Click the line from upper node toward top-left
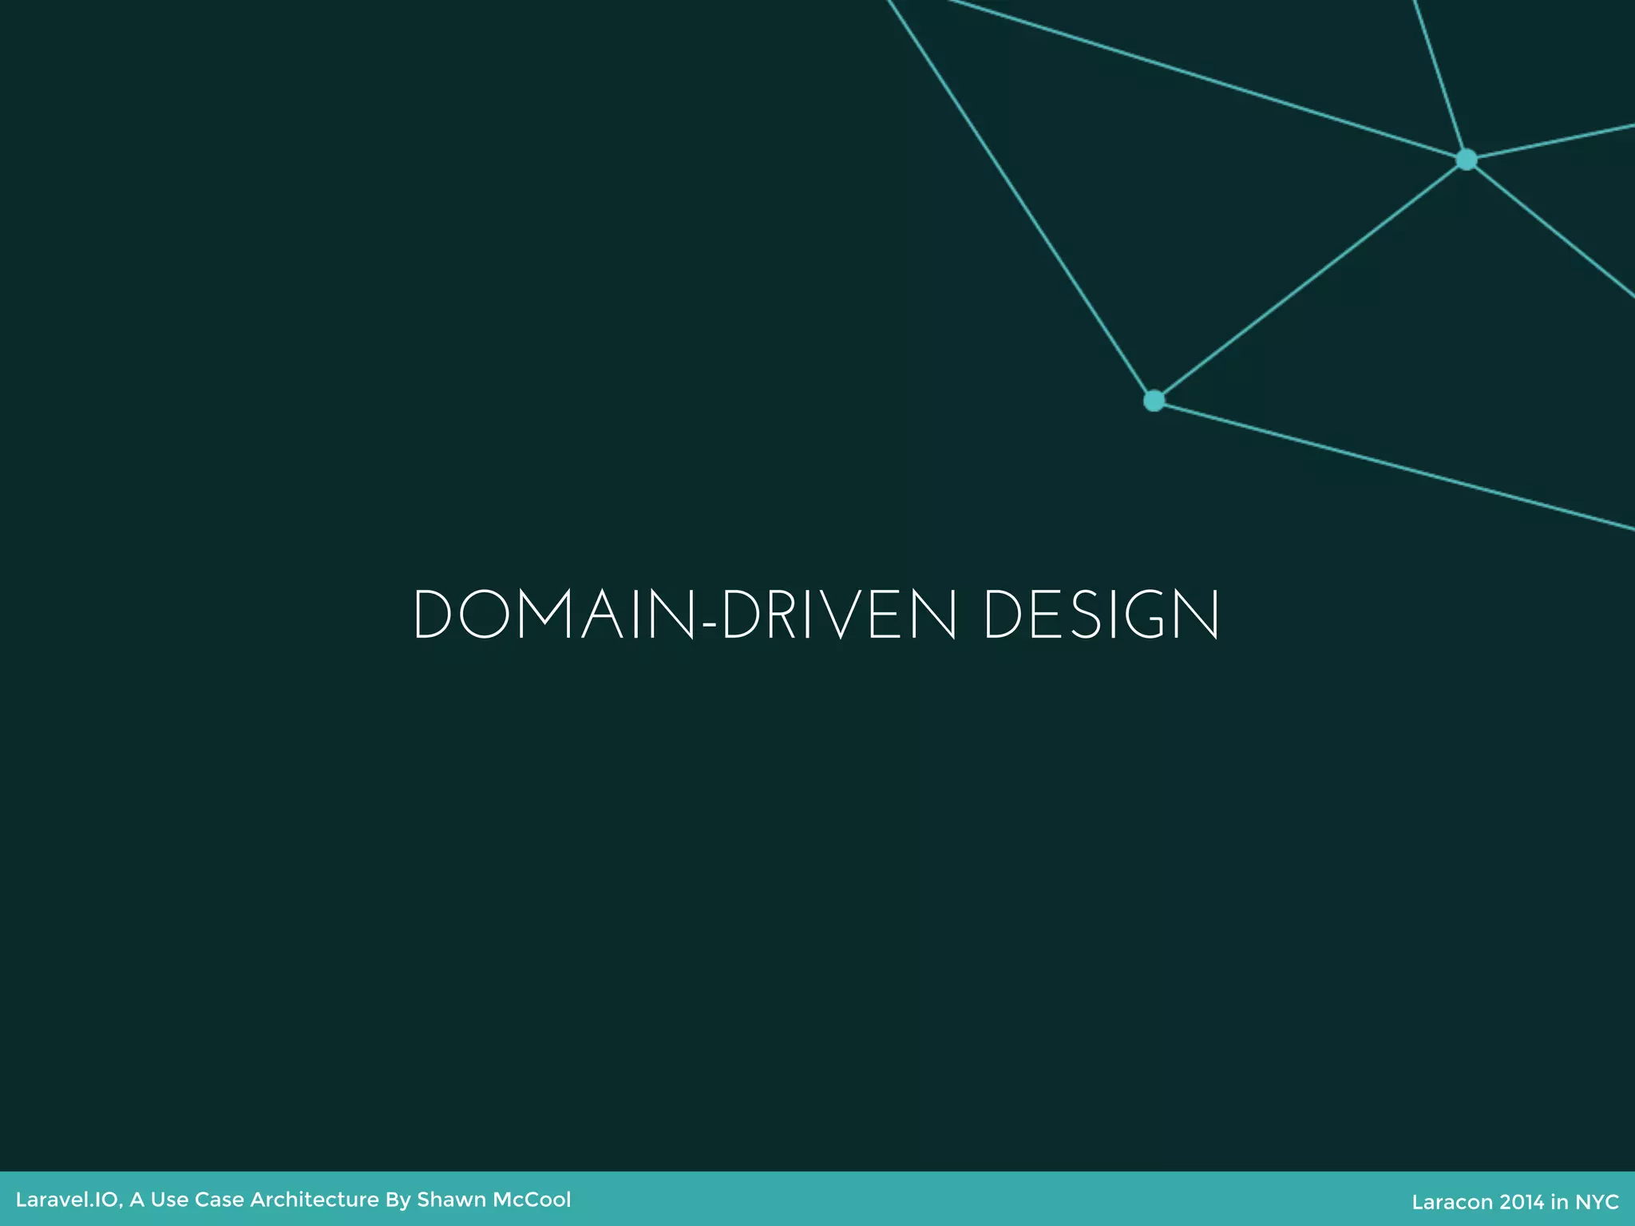This screenshot has width=1635, height=1226. 1205,78
